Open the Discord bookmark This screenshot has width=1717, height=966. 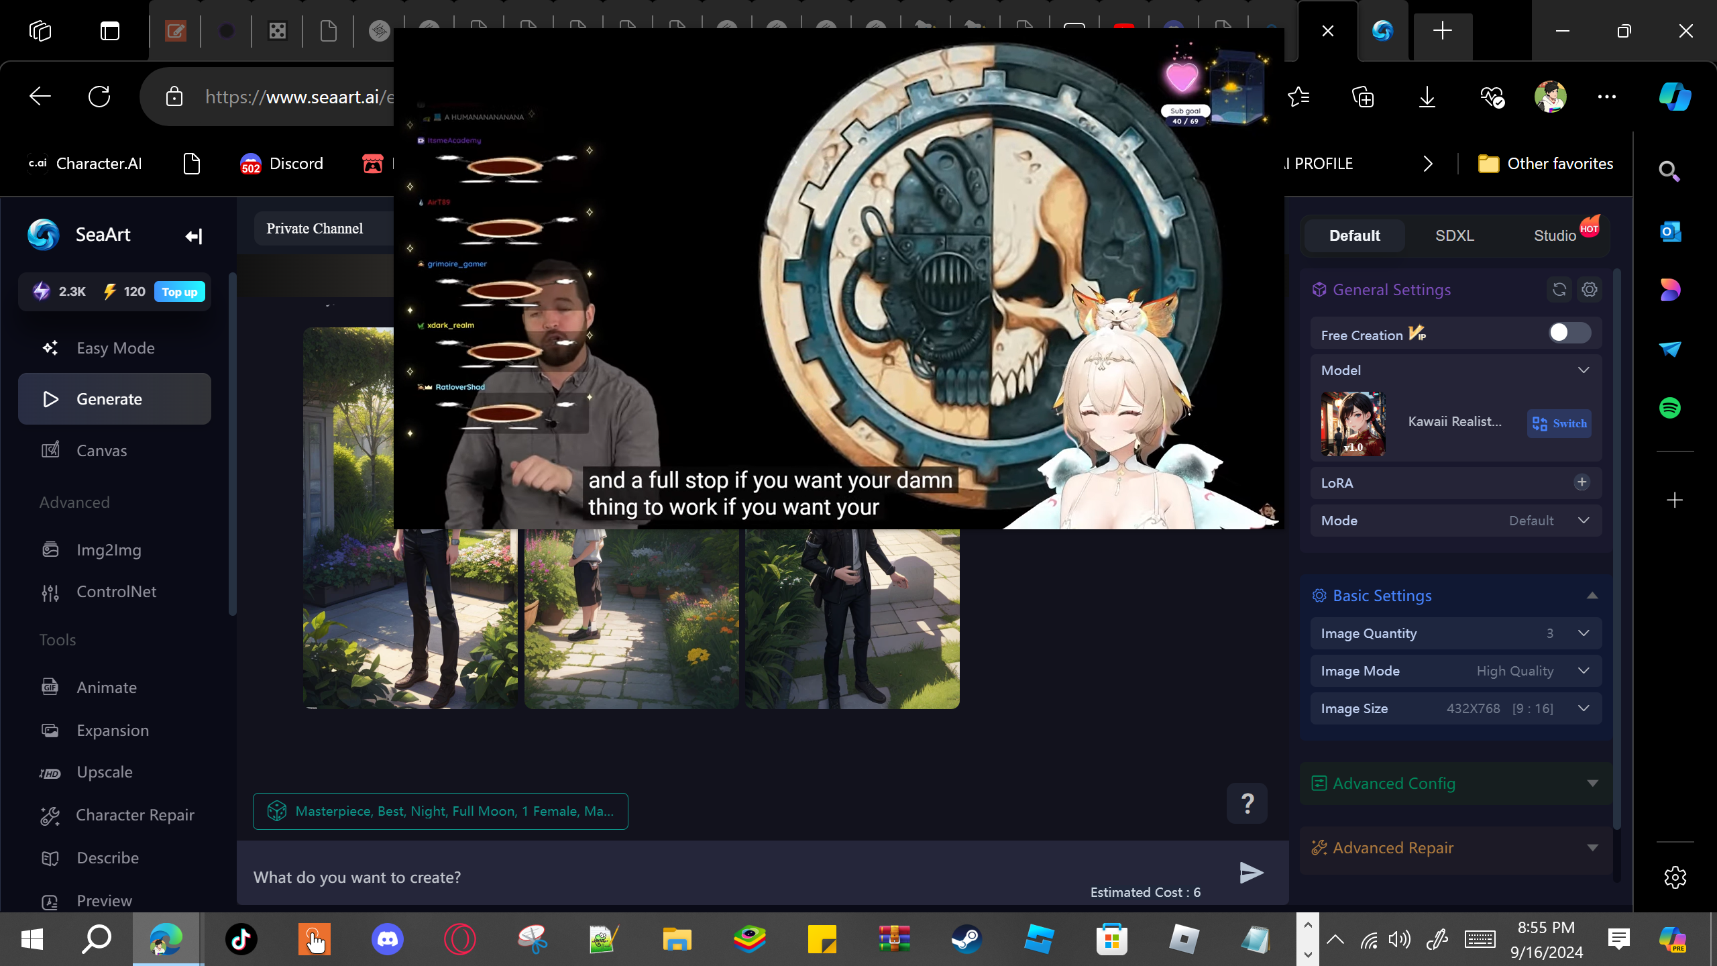[x=282, y=164]
